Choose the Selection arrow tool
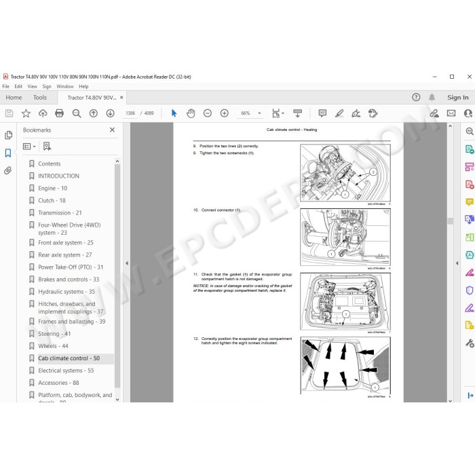Image resolution: width=475 pixels, height=475 pixels. [174, 113]
